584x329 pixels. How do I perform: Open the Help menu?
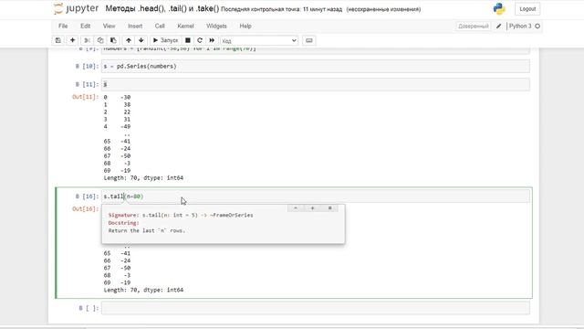click(245, 27)
